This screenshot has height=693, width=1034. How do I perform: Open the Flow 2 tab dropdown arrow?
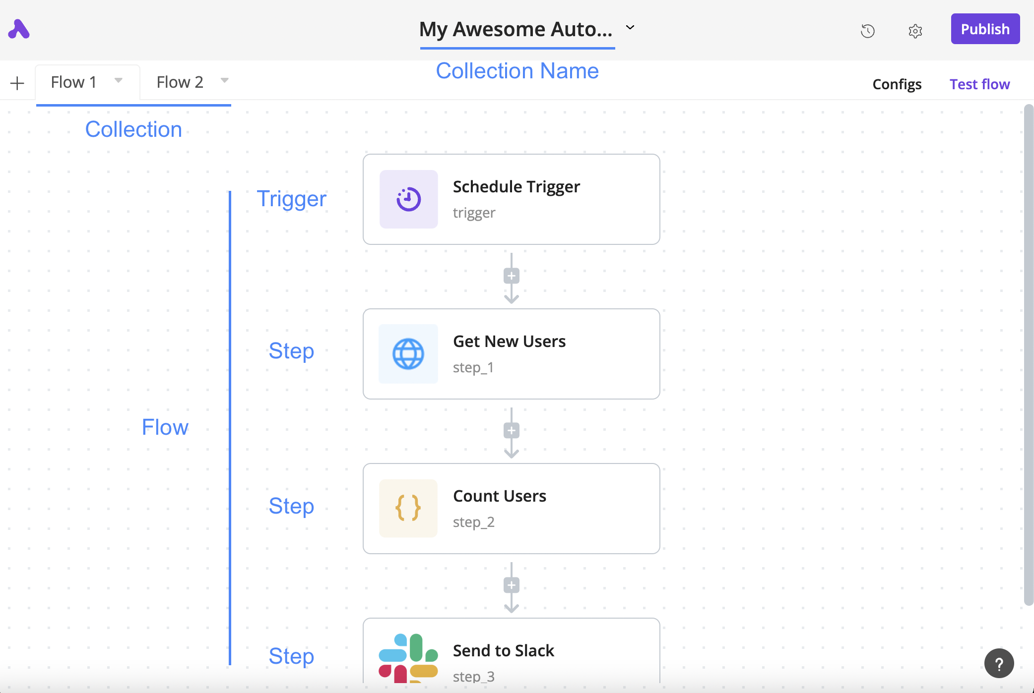coord(224,80)
